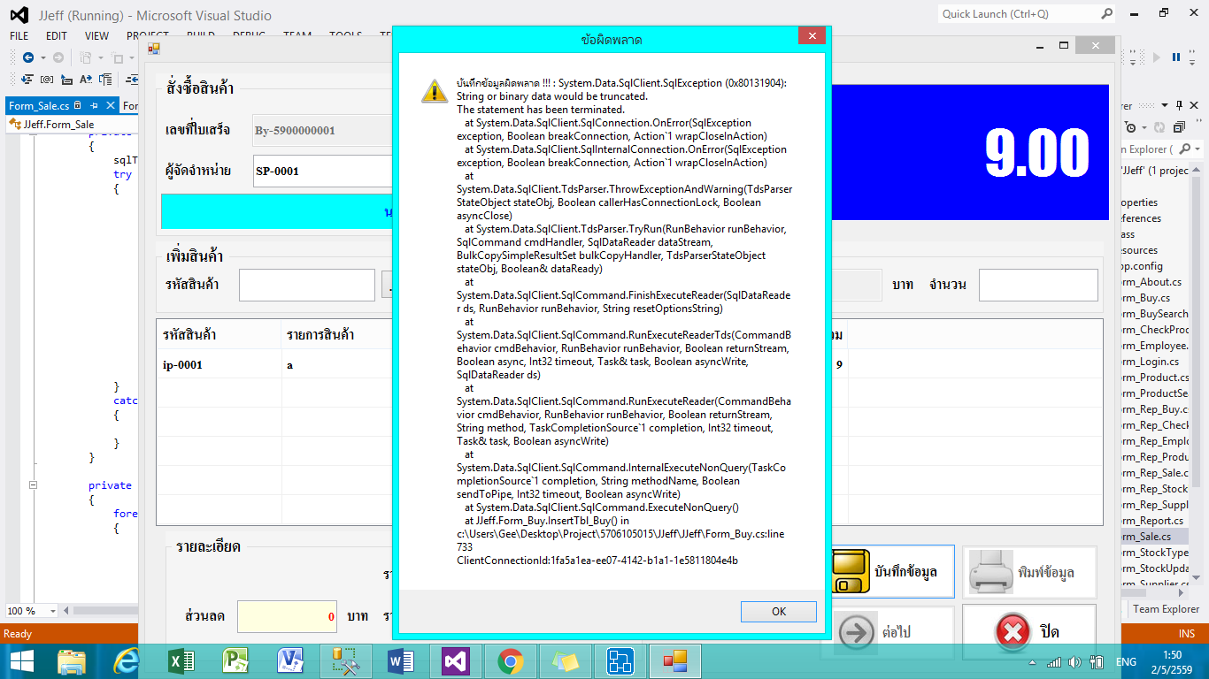
Task: Click รหัสสินค้า column header in grid
Action: 219,334
